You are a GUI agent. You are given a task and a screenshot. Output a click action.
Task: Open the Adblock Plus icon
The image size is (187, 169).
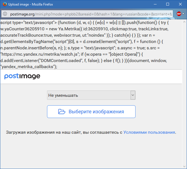click(x=179, y=14)
